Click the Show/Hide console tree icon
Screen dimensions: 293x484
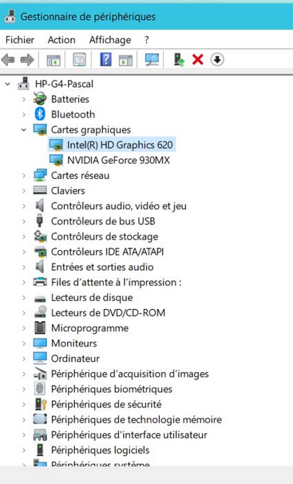coord(53,60)
